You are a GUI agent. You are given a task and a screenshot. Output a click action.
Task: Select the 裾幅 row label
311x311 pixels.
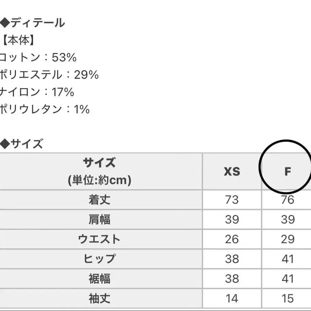[100, 279]
